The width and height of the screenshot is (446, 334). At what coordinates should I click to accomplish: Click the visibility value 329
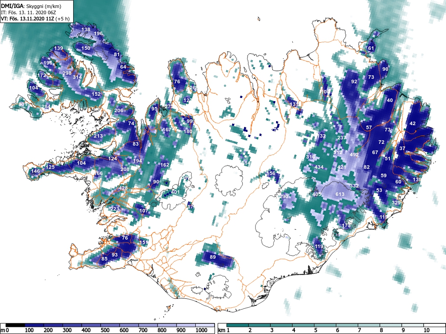(396, 203)
